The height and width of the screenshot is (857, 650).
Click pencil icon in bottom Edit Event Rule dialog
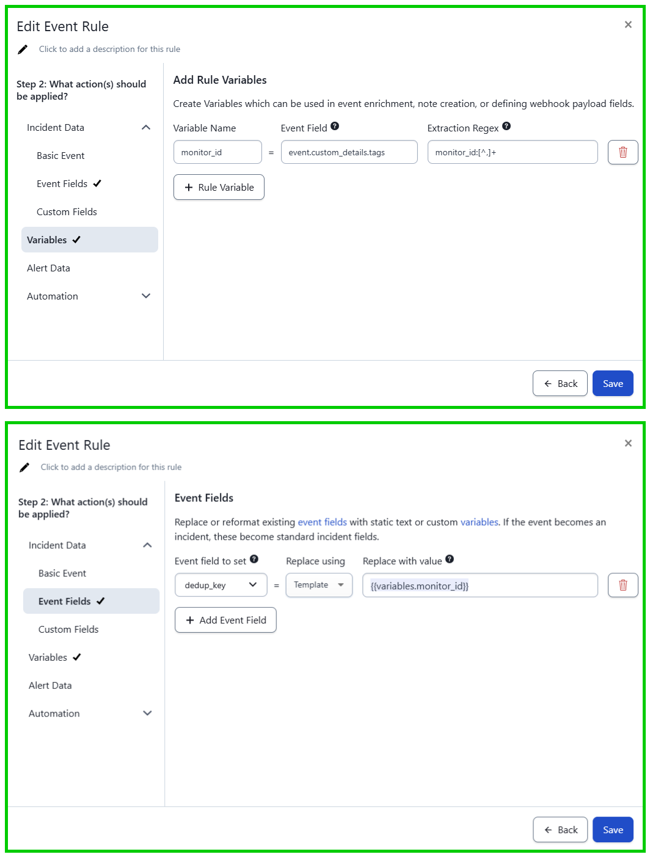(24, 468)
